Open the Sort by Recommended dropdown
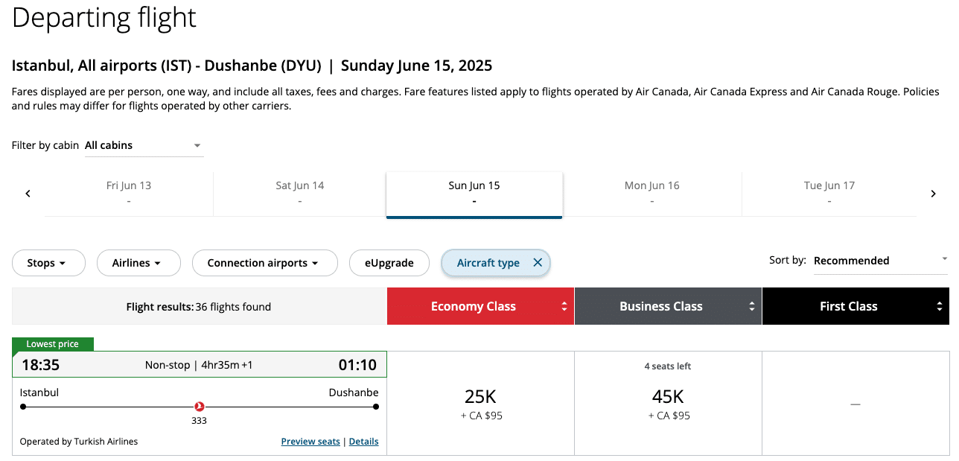The height and width of the screenshot is (461, 959). coord(880,261)
